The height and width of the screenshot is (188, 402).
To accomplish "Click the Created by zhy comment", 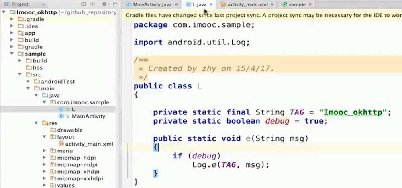I will 211,68.
